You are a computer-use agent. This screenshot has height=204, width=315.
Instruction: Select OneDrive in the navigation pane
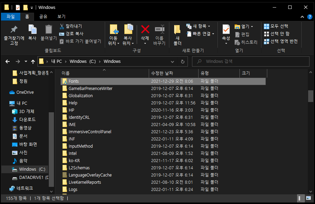coord(22,92)
